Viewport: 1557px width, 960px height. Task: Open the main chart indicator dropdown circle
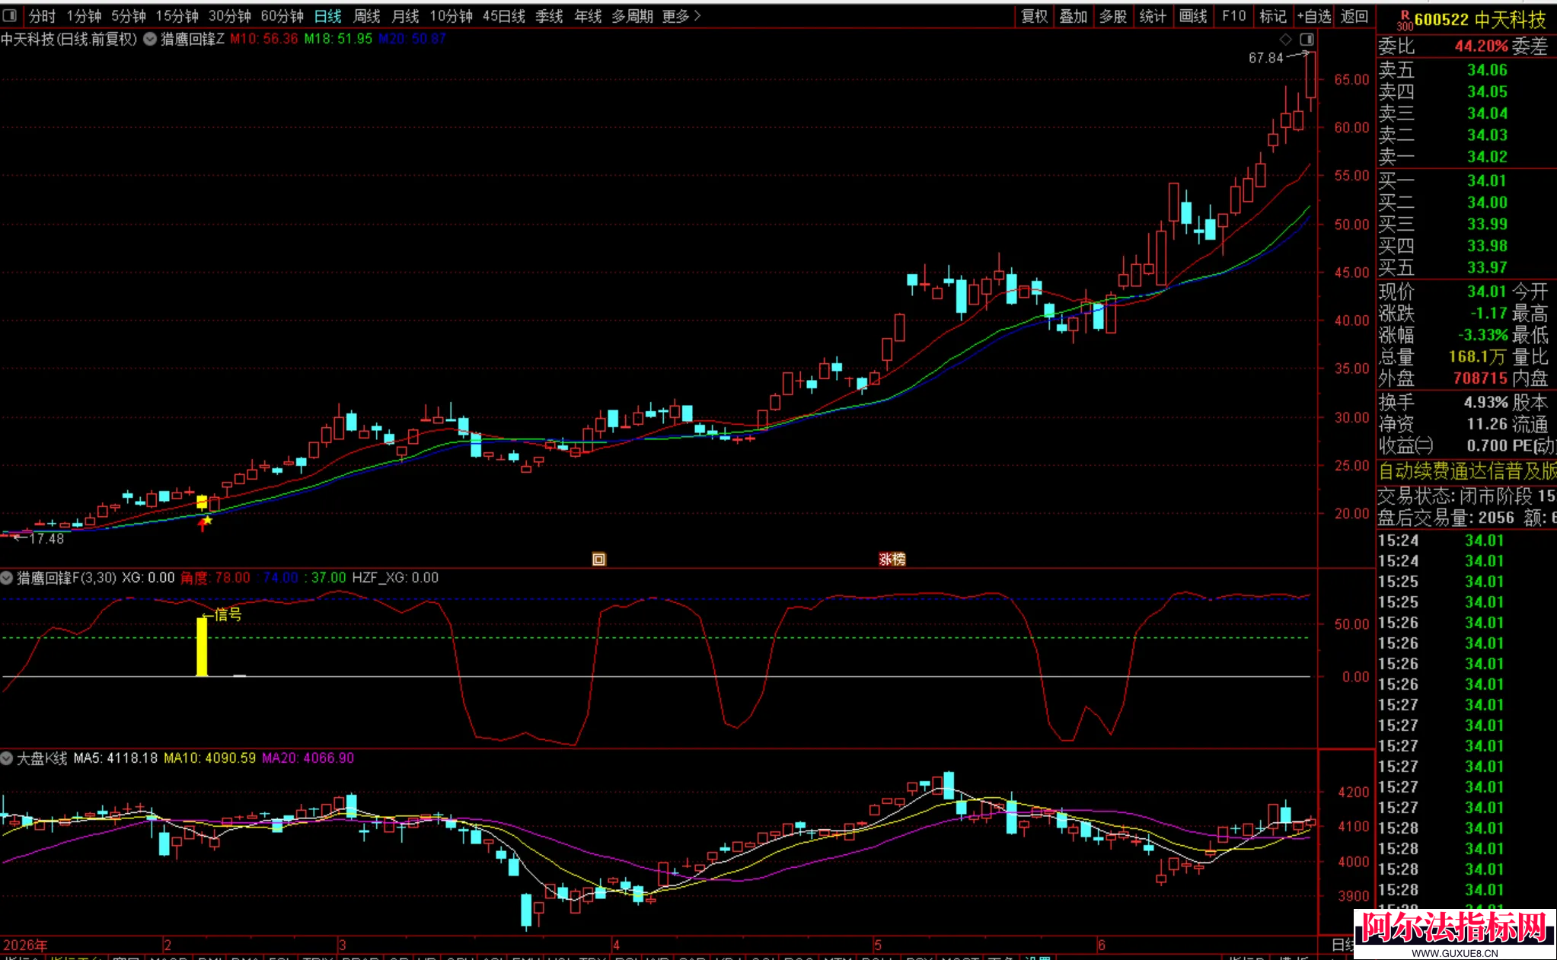[x=150, y=39]
